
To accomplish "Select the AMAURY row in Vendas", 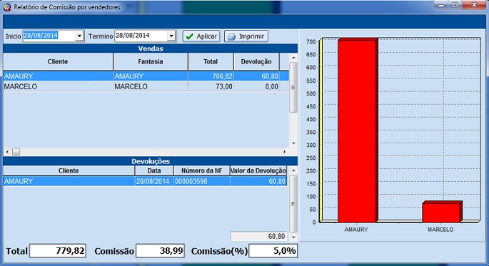I will pyautogui.click(x=146, y=76).
